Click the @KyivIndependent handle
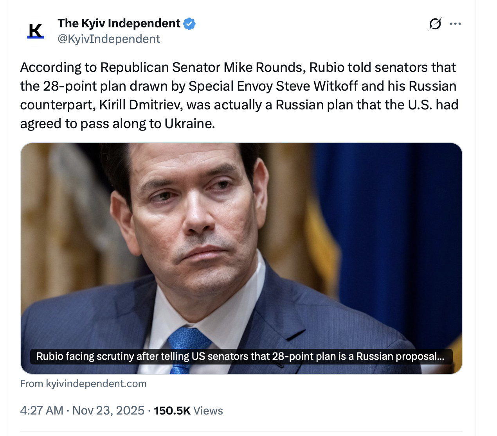Screen dimensions: 497x436 109,39
